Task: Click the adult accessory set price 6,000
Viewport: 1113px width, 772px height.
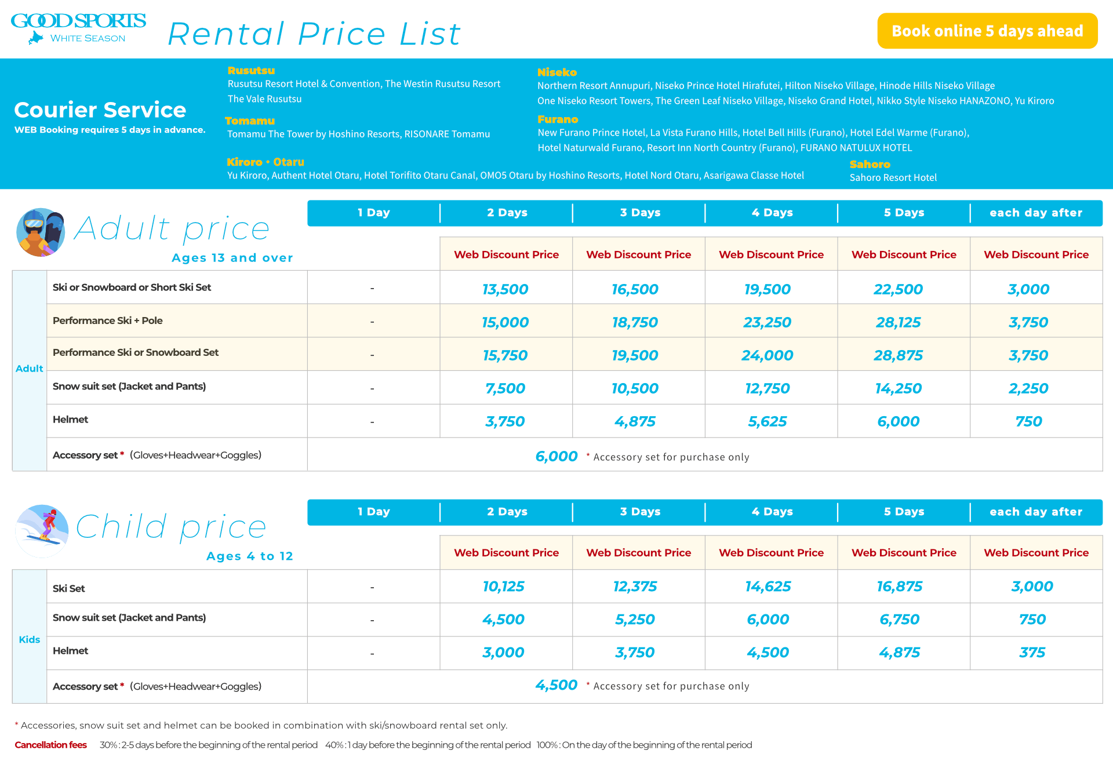Action: (556, 456)
